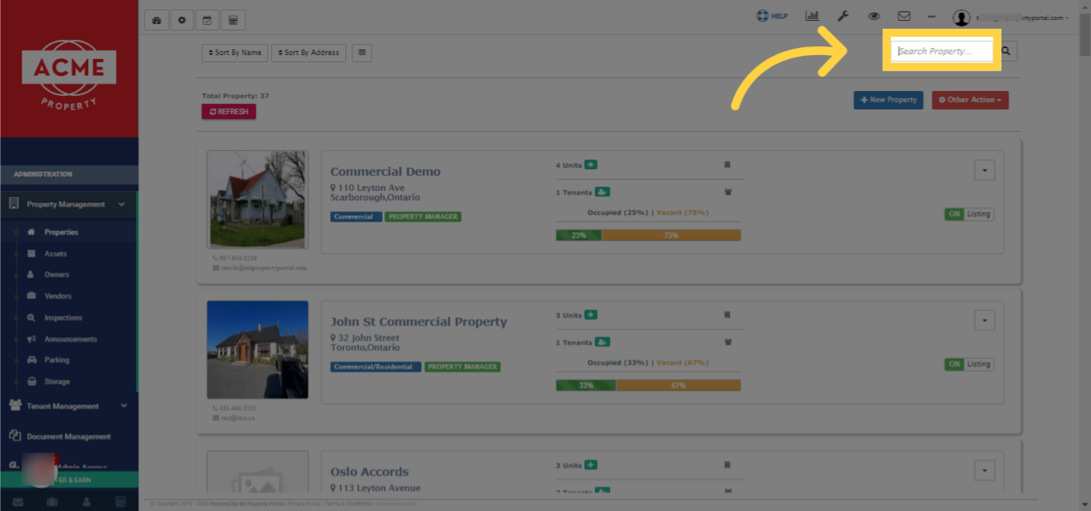This screenshot has height=511, width=1091.
Task: Add a tenant to John St Commercial Property
Action: tap(603, 342)
